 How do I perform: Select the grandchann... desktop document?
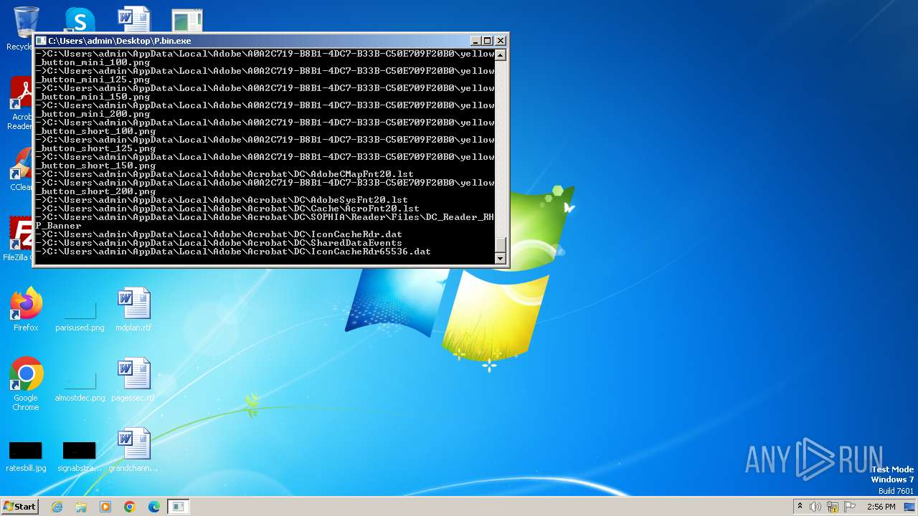point(133,450)
